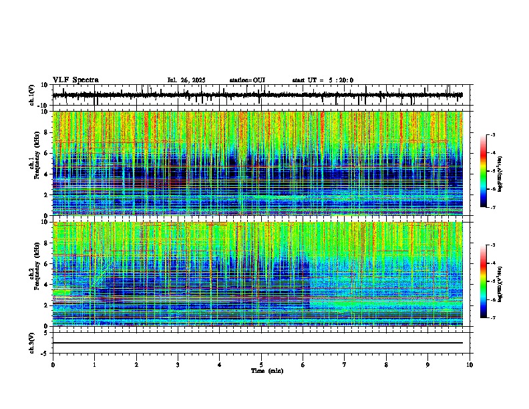Click the "ch.1(V)" waveform axis label
The width and height of the screenshot is (529, 409).
click(x=32, y=95)
